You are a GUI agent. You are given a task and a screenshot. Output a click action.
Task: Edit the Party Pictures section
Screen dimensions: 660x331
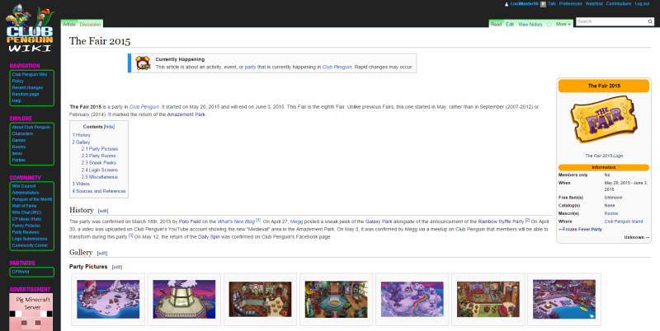[x=117, y=267]
